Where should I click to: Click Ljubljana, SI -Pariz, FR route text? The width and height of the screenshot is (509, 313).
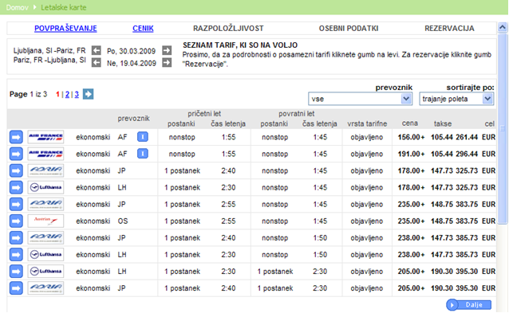[x=49, y=50]
